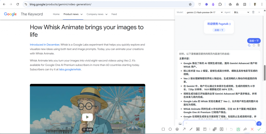
Task: Open the emoji sticker tool
Action: [177, 129]
